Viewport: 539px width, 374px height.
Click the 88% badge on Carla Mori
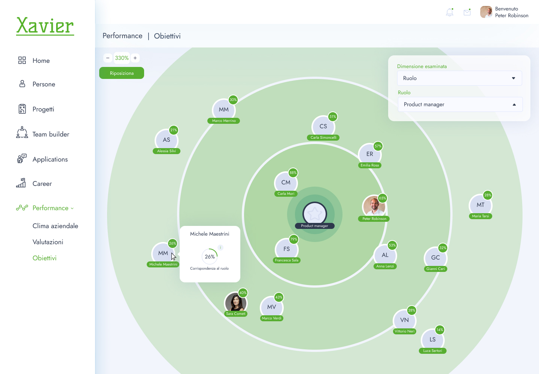(x=293, y=172)
